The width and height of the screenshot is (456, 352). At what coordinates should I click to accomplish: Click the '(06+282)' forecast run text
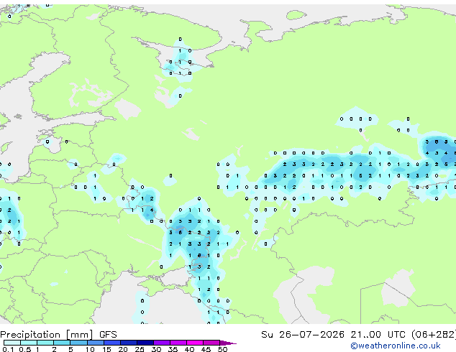pos(434,335)
